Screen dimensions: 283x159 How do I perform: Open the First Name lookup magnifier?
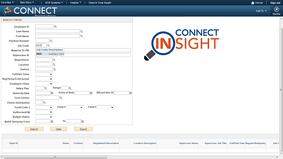81,36
